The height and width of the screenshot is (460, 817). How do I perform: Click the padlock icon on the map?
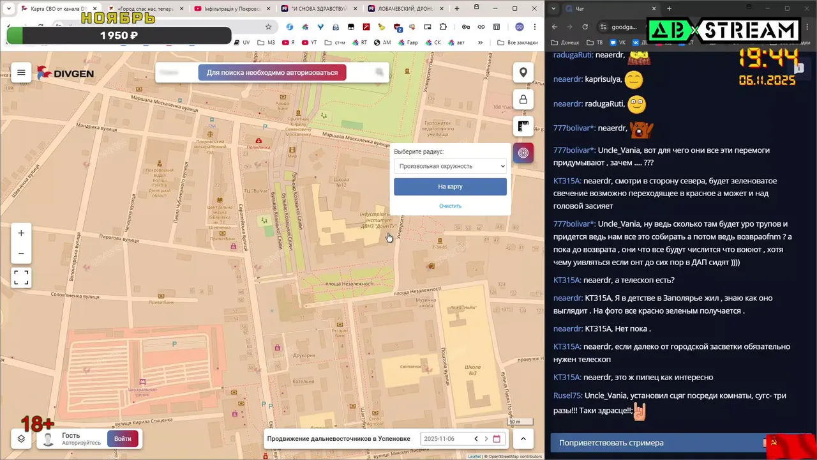[523, 99]
